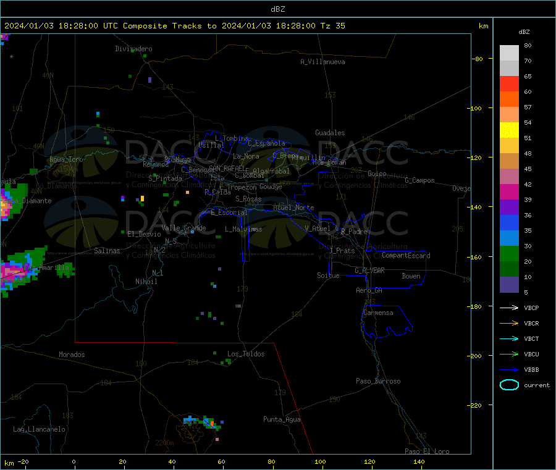Click the Lag.Llancanelo label

point(39,429)
